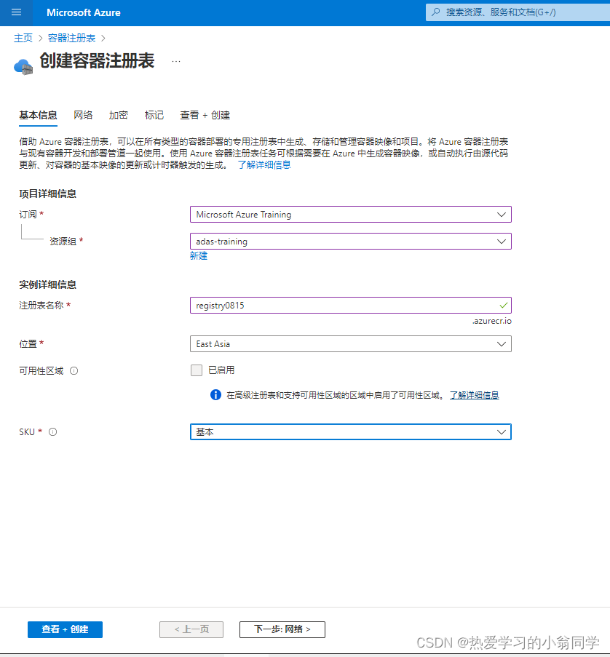Click the 项目详细信息 heading
The image size is (610, 657).
coord(48,194)
